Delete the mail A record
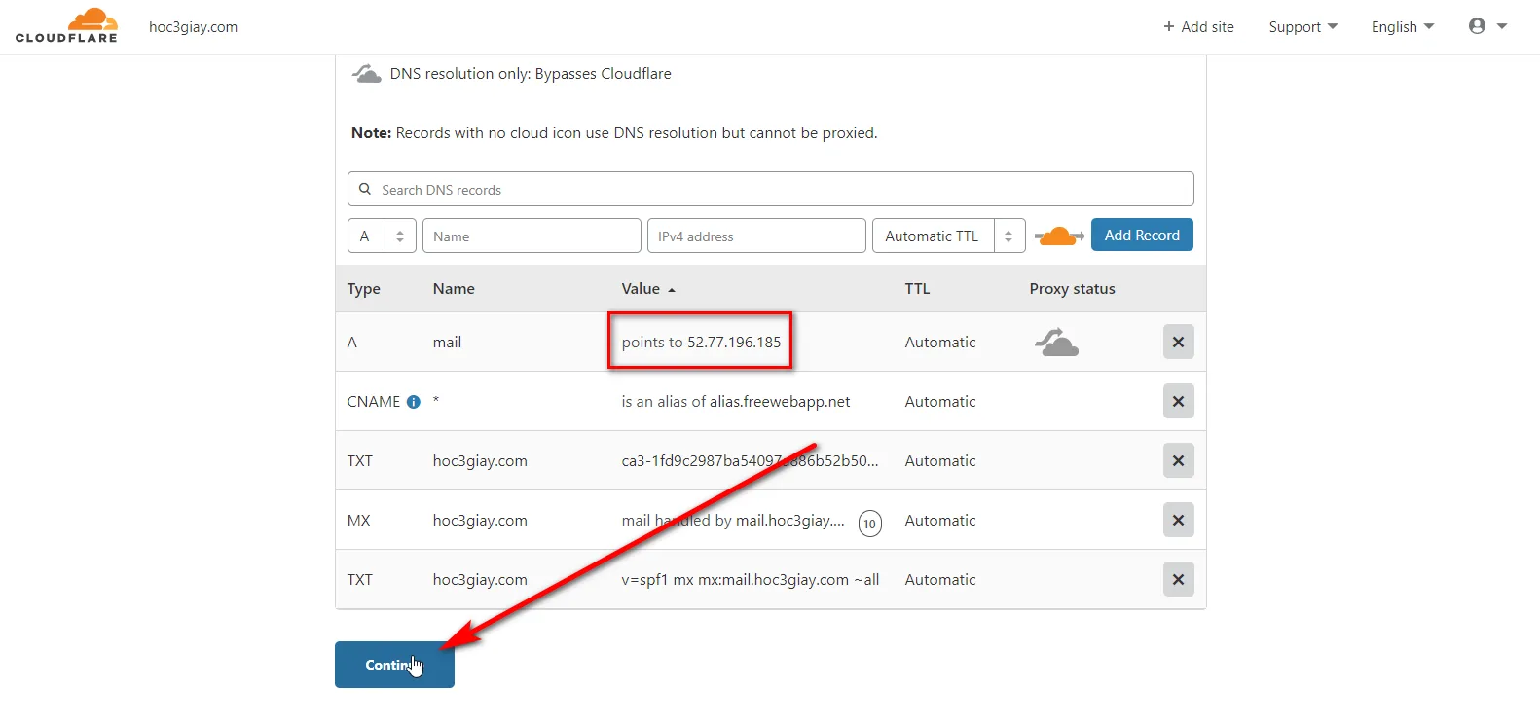 (1178, 343)
